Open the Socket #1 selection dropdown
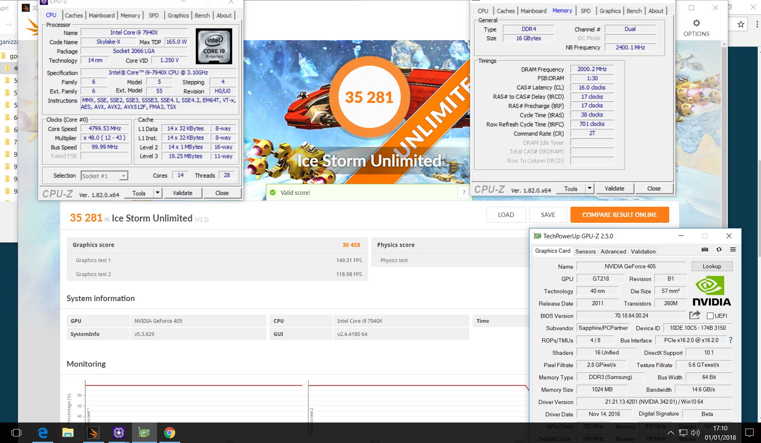 pyautogui.click(x=104, y=176)
